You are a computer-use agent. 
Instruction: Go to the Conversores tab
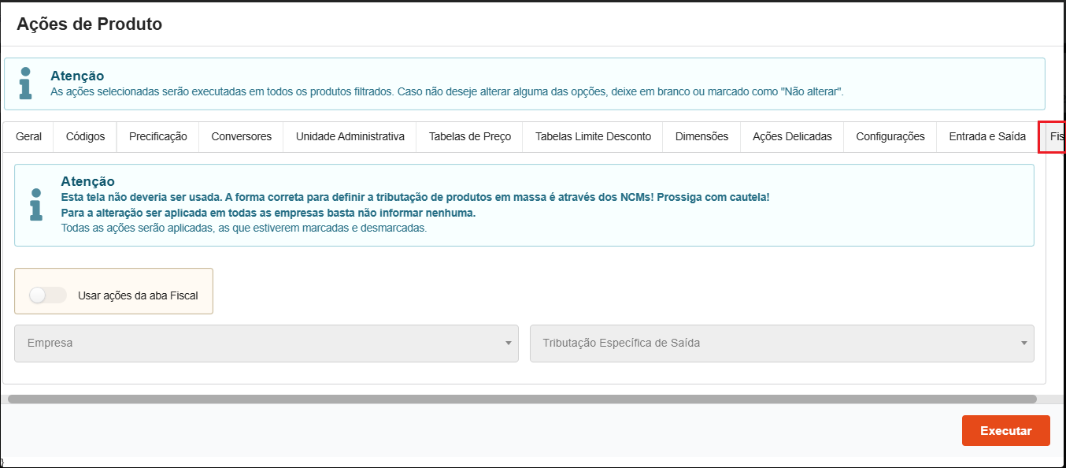[x=241, y=136]
